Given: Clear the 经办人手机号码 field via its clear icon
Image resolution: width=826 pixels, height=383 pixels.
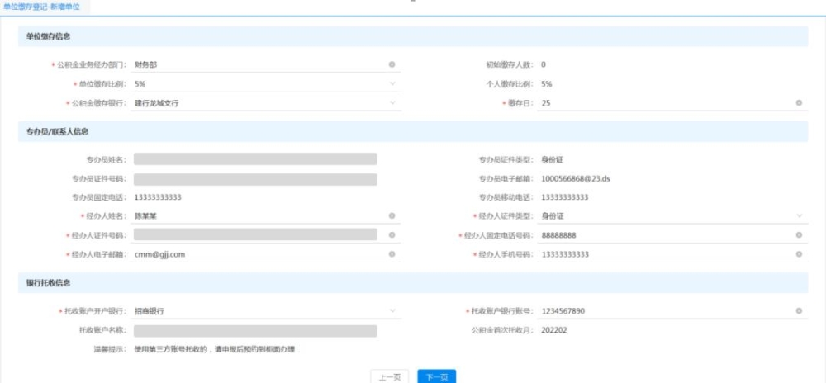Looking at the screenshot, I should (x=799, y=254).
